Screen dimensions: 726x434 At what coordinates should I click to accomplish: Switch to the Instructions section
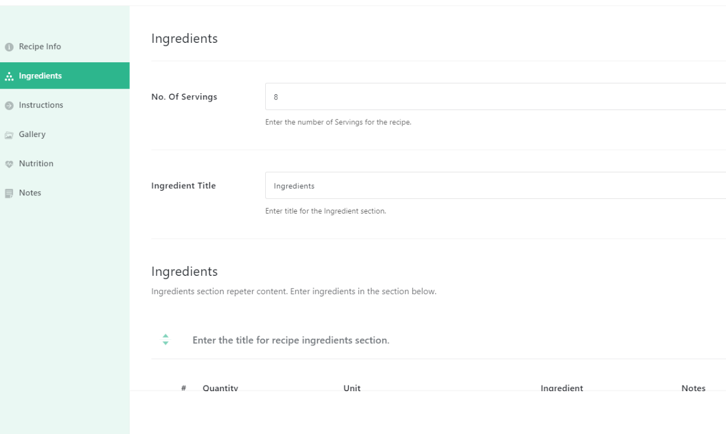click(x=41, y=105)
